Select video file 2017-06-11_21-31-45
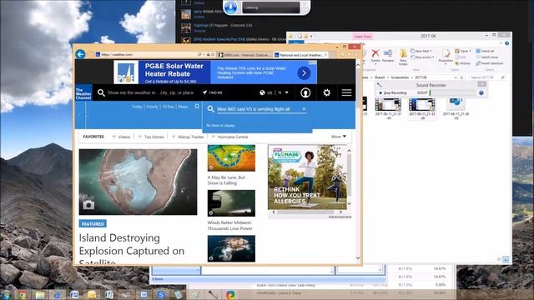 tap(388, 109)
